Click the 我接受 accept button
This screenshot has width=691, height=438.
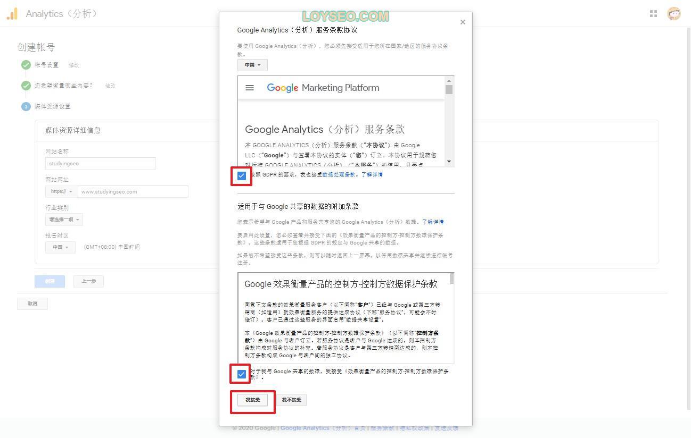[x=252, y=400]
